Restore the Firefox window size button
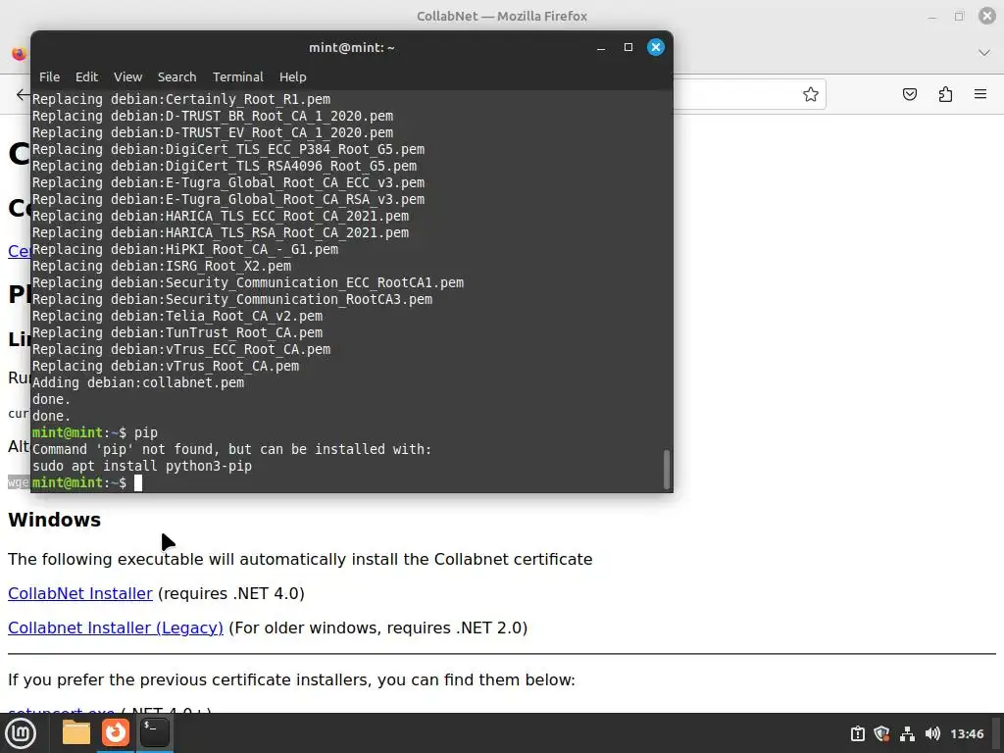Viewport: 1004px width, 753px height. tap(959, 16)
